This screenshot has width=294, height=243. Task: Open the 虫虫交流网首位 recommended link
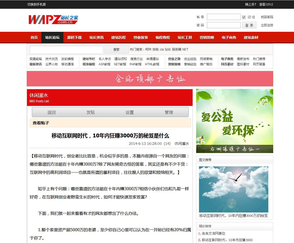tap(213, 233)
